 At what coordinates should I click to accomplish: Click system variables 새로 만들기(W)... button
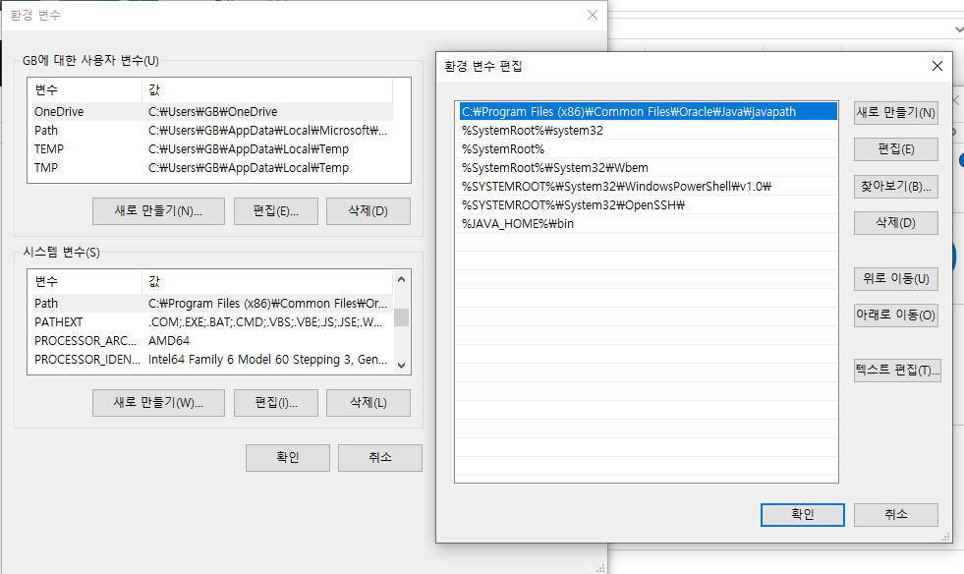(x=158, y=403)
